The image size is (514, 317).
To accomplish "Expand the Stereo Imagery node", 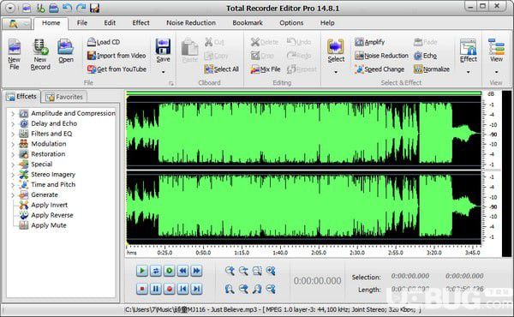I will [x=13, y=175].
